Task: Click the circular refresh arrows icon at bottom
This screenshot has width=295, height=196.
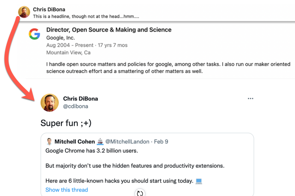Action: pyautogui.click(x=140, y=193)
